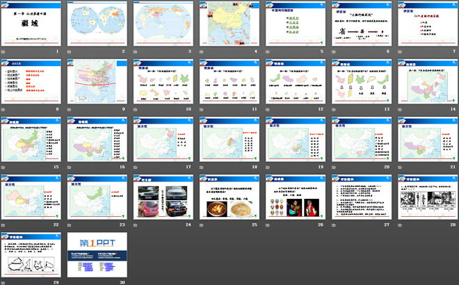This screenshot has height=285, width=459.
Task: Select slide 22 northwest-highlighted map thumbnail
Action: click(31, 197)
